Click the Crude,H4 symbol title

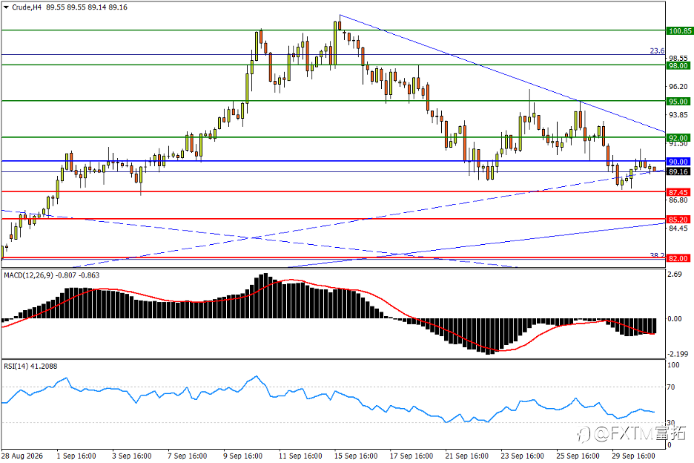click(26, 7)
